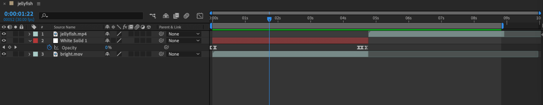543x105 pixels.
Task: Hide the White Solid 1 layer
Action: [4, 41]
